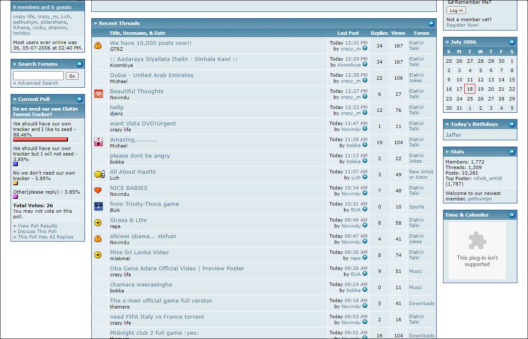Click the Log in button
The width and height of the screenshot is (528, 339).
(456, 11)
